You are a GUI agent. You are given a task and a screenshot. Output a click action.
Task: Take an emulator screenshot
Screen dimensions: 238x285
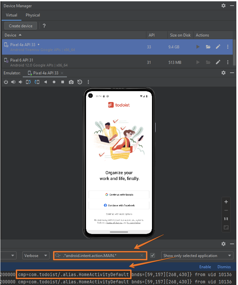[71, 82]
